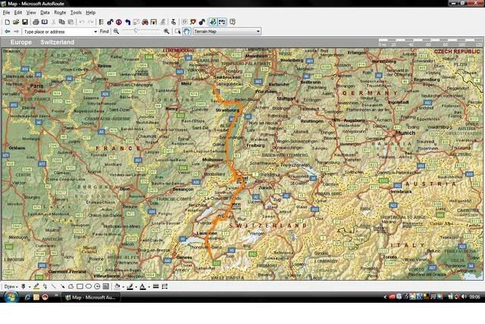485x324 pixels.
Task: Open the Edit menu
Action: point(18,13)
